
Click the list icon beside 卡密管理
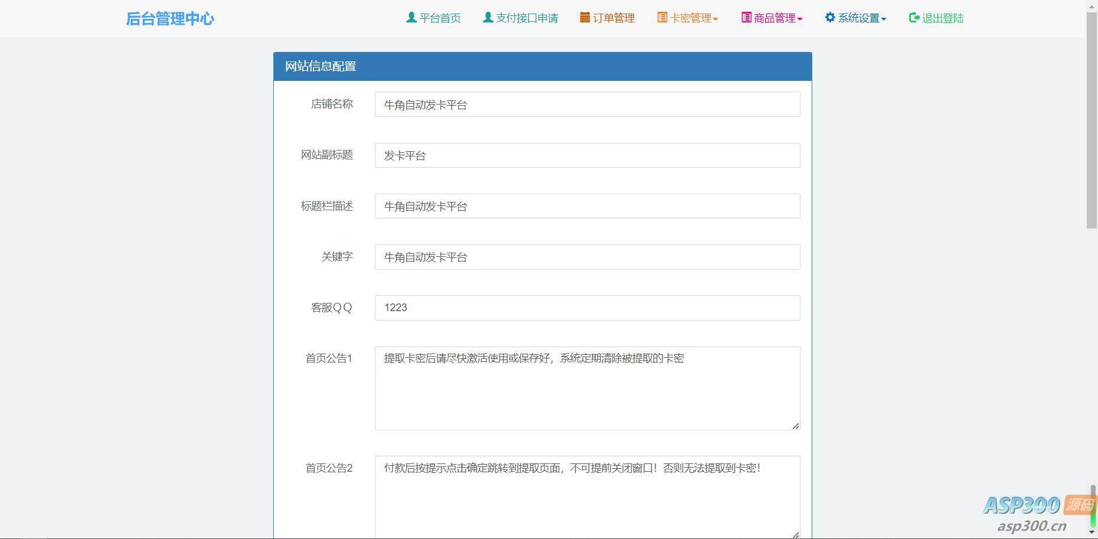(x=662, y=18)
